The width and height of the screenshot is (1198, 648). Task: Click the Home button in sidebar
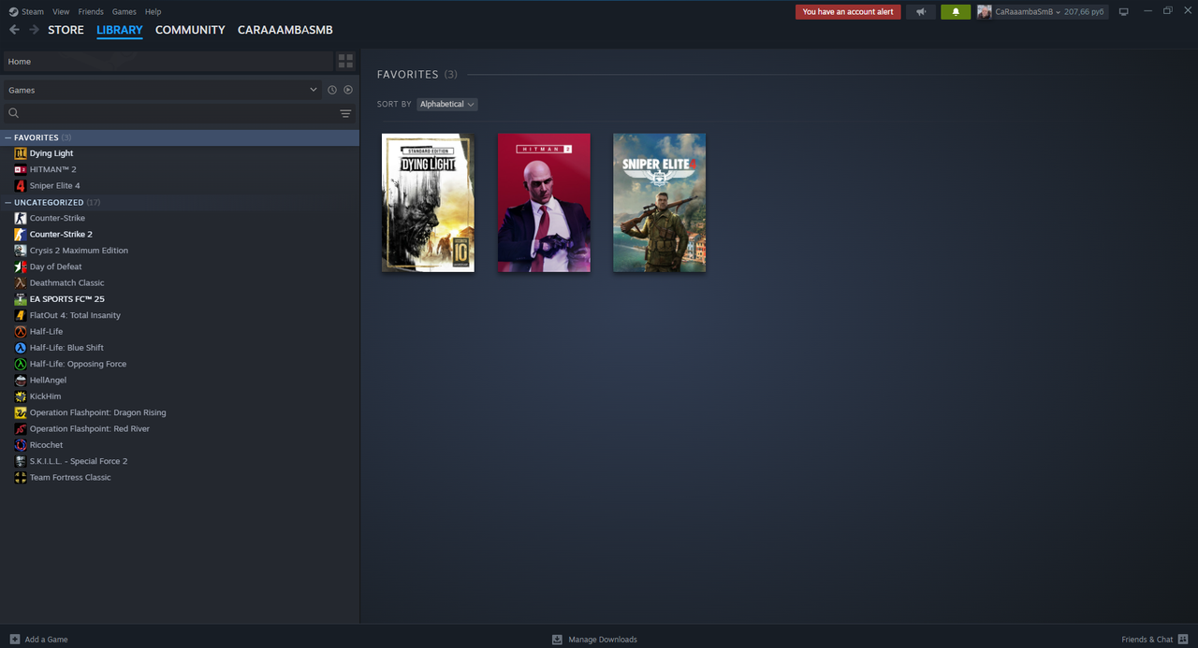[168, 61]
